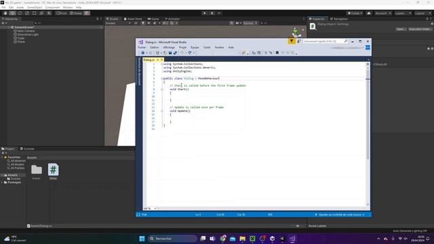Switch to the Game tab in Unity
This screenshot has width=434, height=244.
coord(153,19)
